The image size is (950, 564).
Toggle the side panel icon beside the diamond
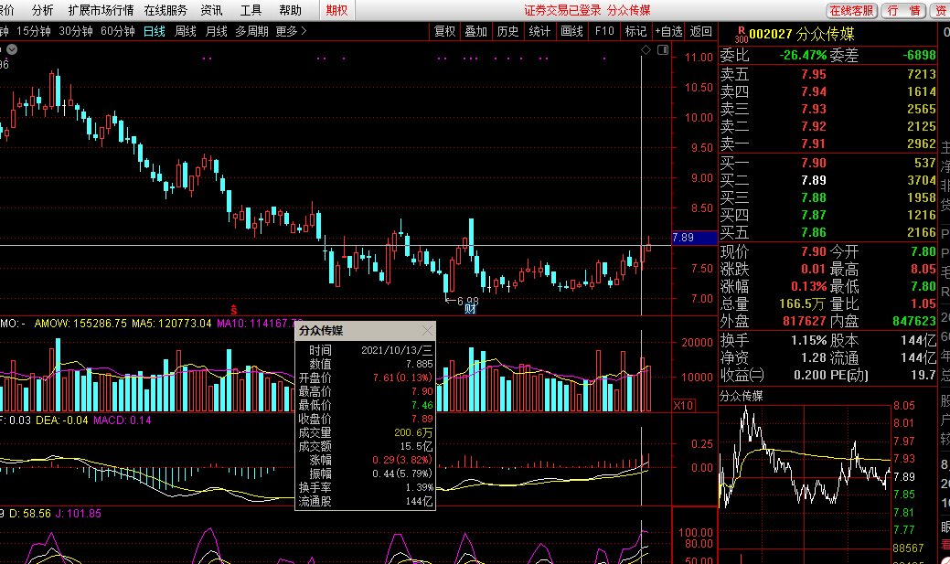[663, 49]
